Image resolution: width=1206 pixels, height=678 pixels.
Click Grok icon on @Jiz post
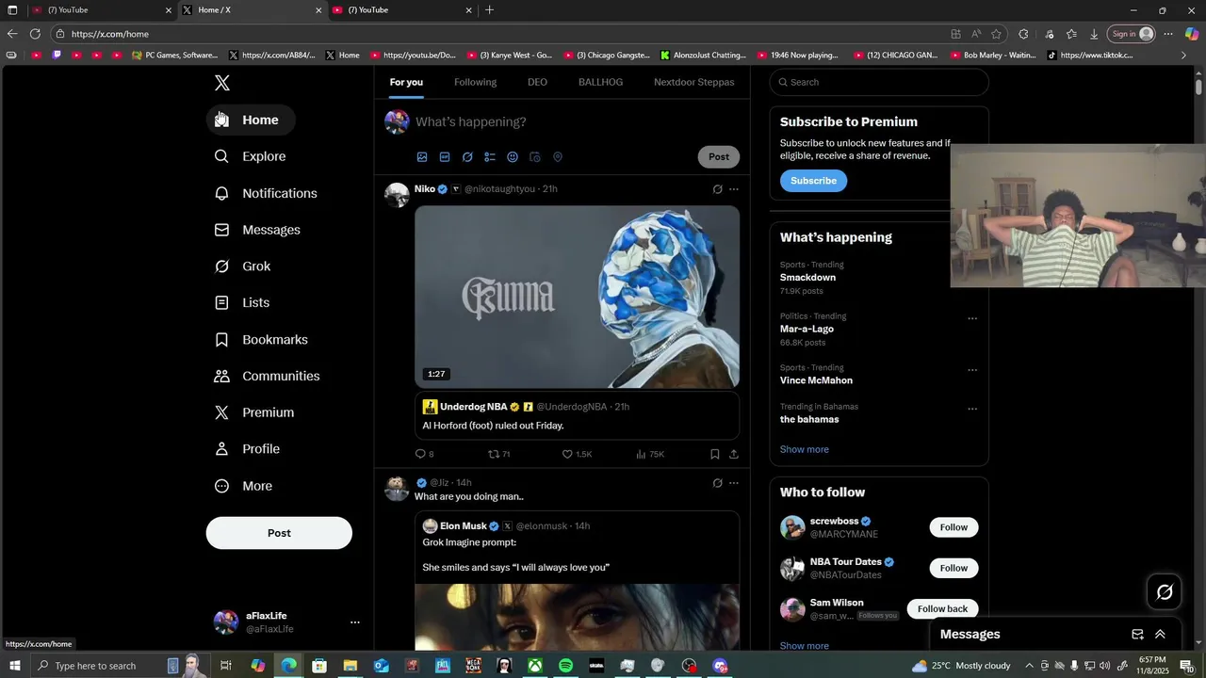click(x=717, y=483)
